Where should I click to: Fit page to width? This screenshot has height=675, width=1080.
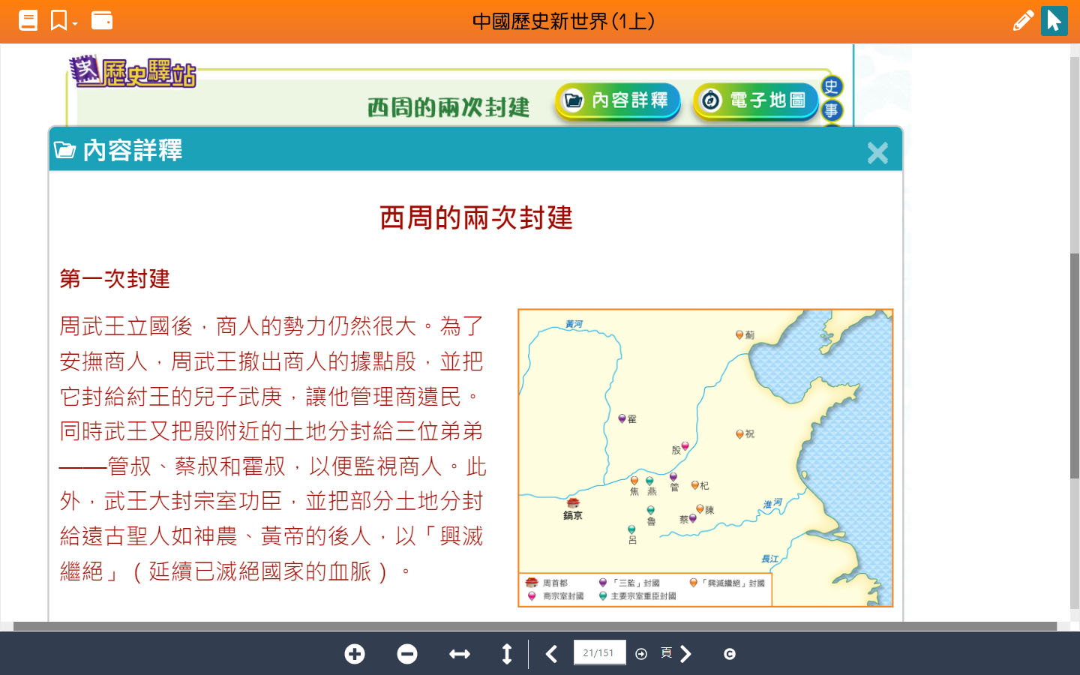point(459,654)
